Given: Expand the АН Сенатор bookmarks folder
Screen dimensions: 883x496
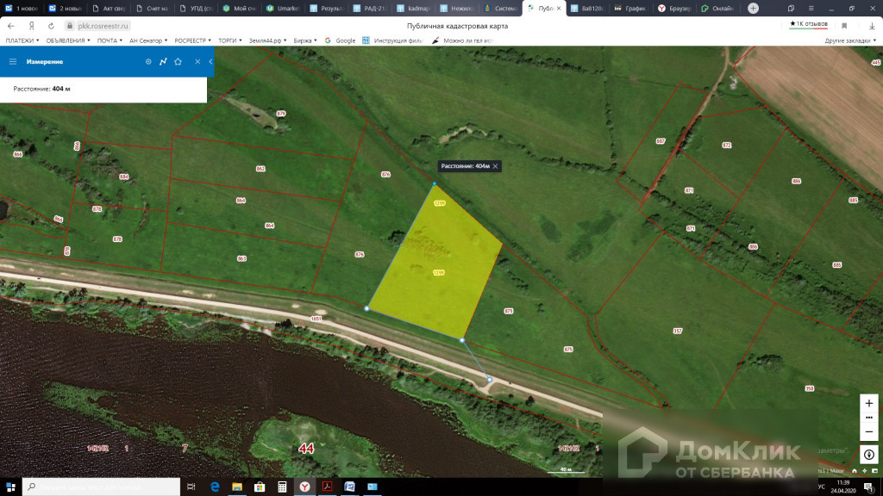Looking at the screenshot, I should [148, 40].
